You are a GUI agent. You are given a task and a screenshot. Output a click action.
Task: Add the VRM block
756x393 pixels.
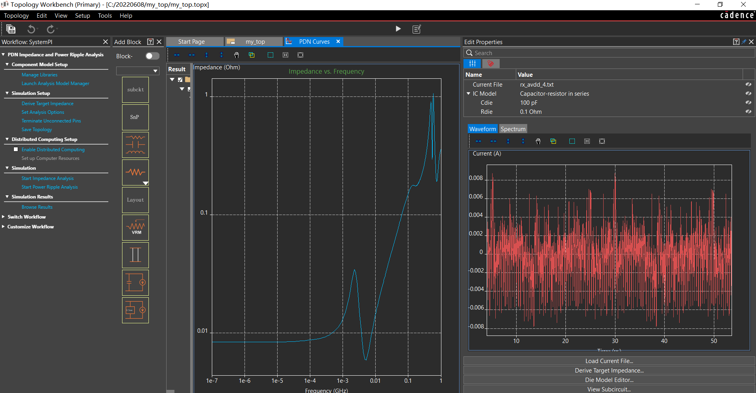coord(135,228)
